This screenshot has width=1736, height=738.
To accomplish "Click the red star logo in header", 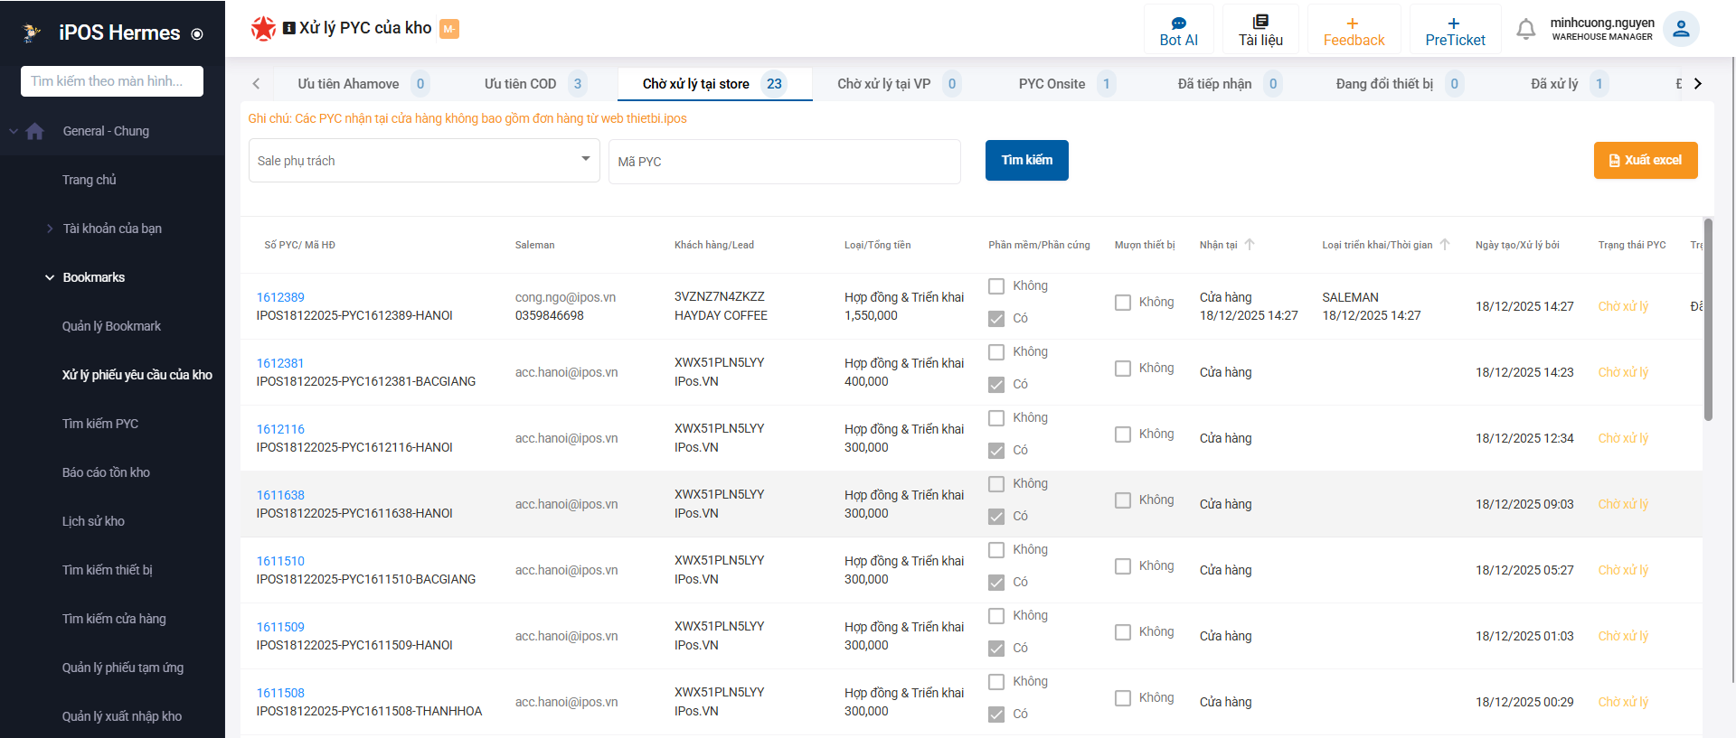I will tap(263, 29).
